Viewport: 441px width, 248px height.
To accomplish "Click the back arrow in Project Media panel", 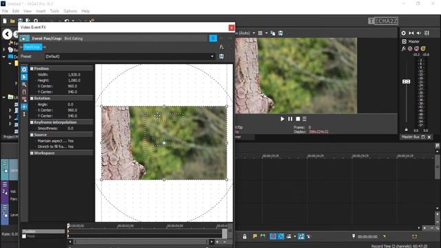I will pos(8,34).
